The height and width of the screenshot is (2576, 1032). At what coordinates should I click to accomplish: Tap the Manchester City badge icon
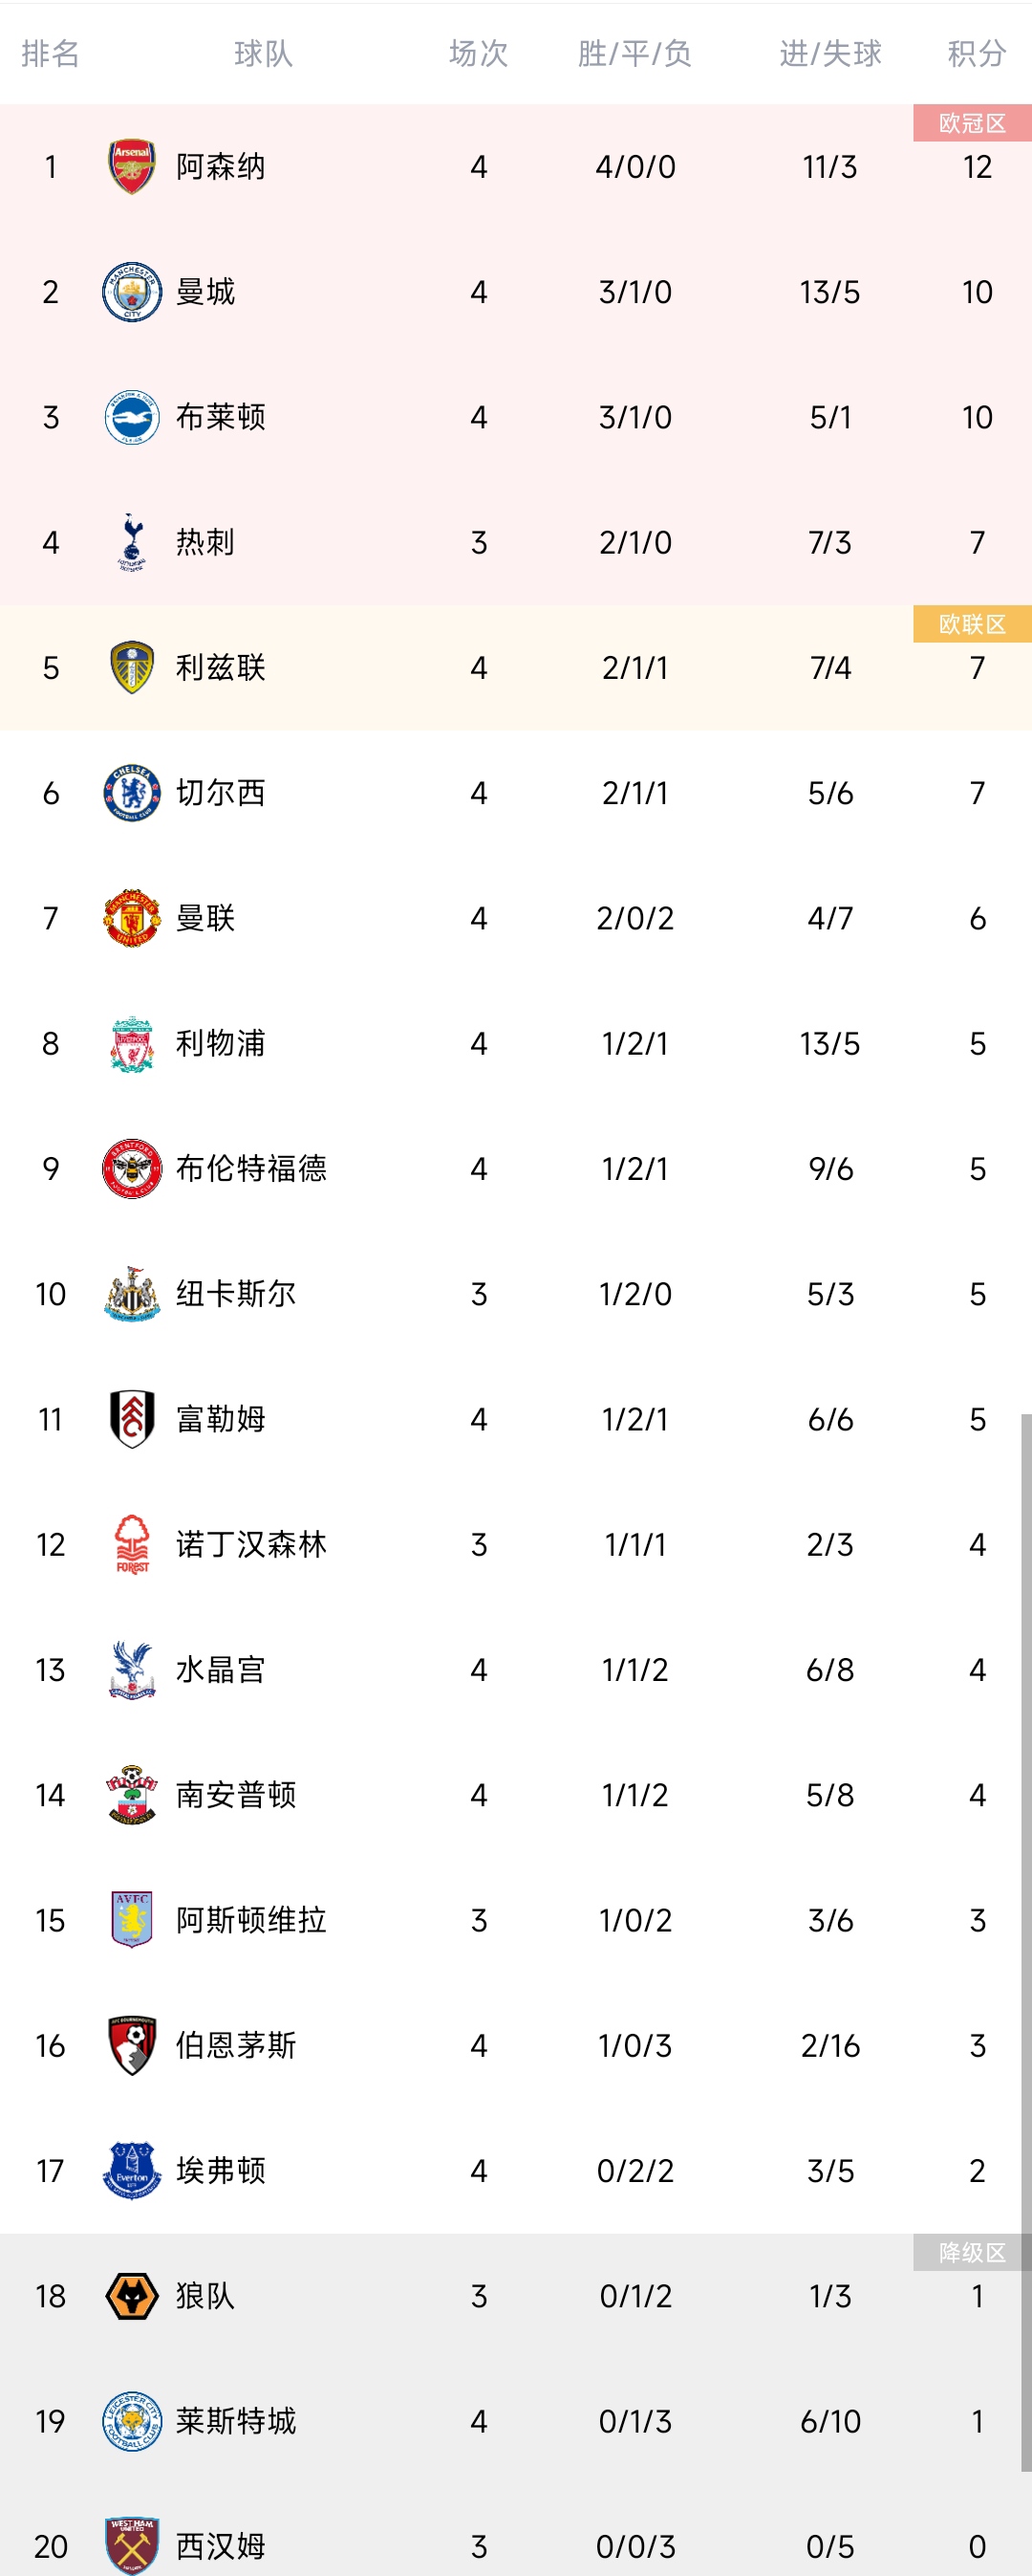pyautogui.click(x=132, y=291)
